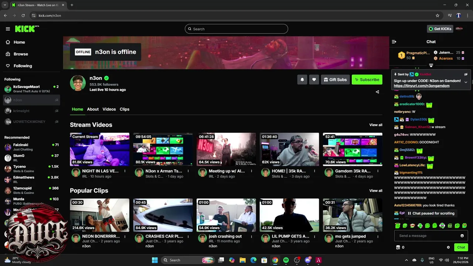Open options for NIGHT IN LAS VE... video
The image size is (473, 266).
(x=125, y=171)
